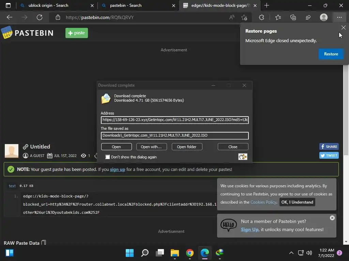Open Edge Settings and more menu
The height and width of the screenshot is (261, 349).
(x=339, y=17)
